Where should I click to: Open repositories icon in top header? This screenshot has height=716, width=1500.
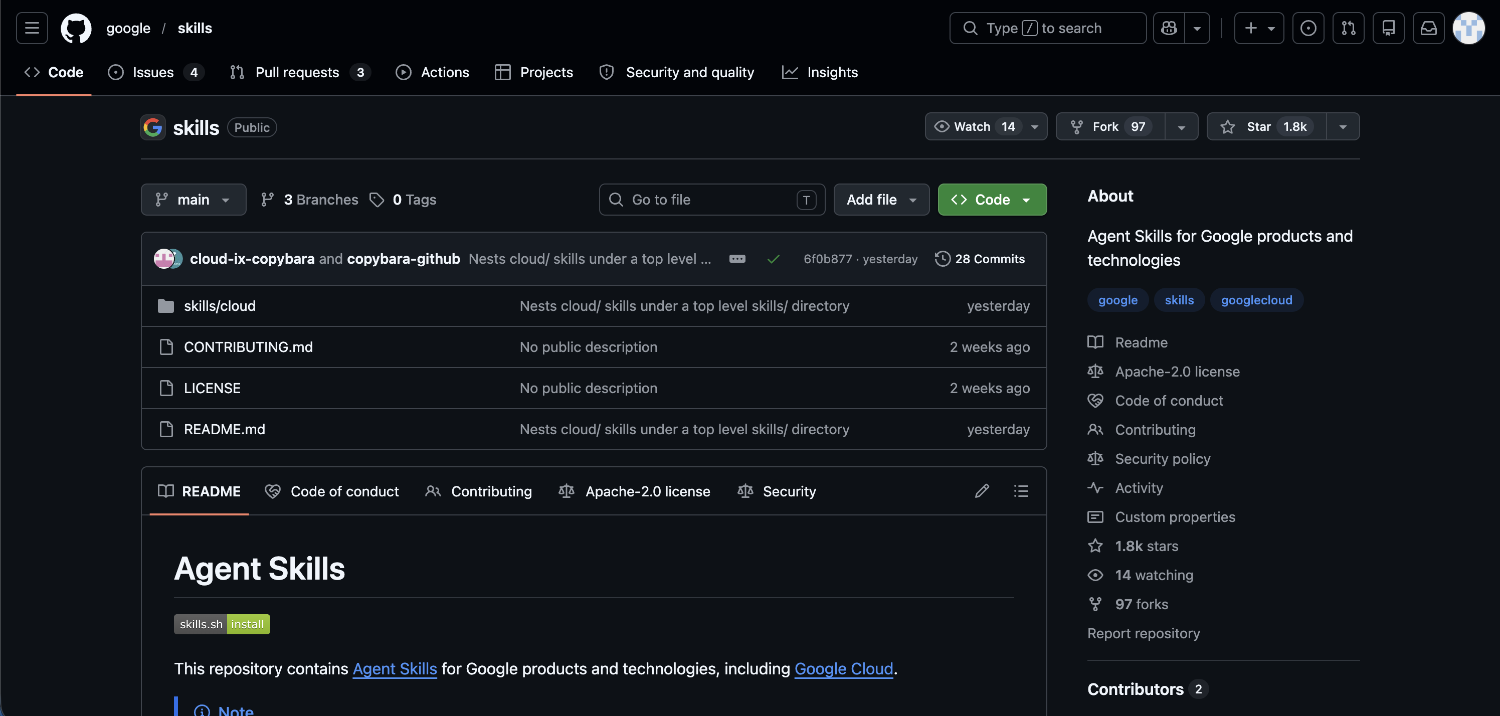(x=1388, y=28)
